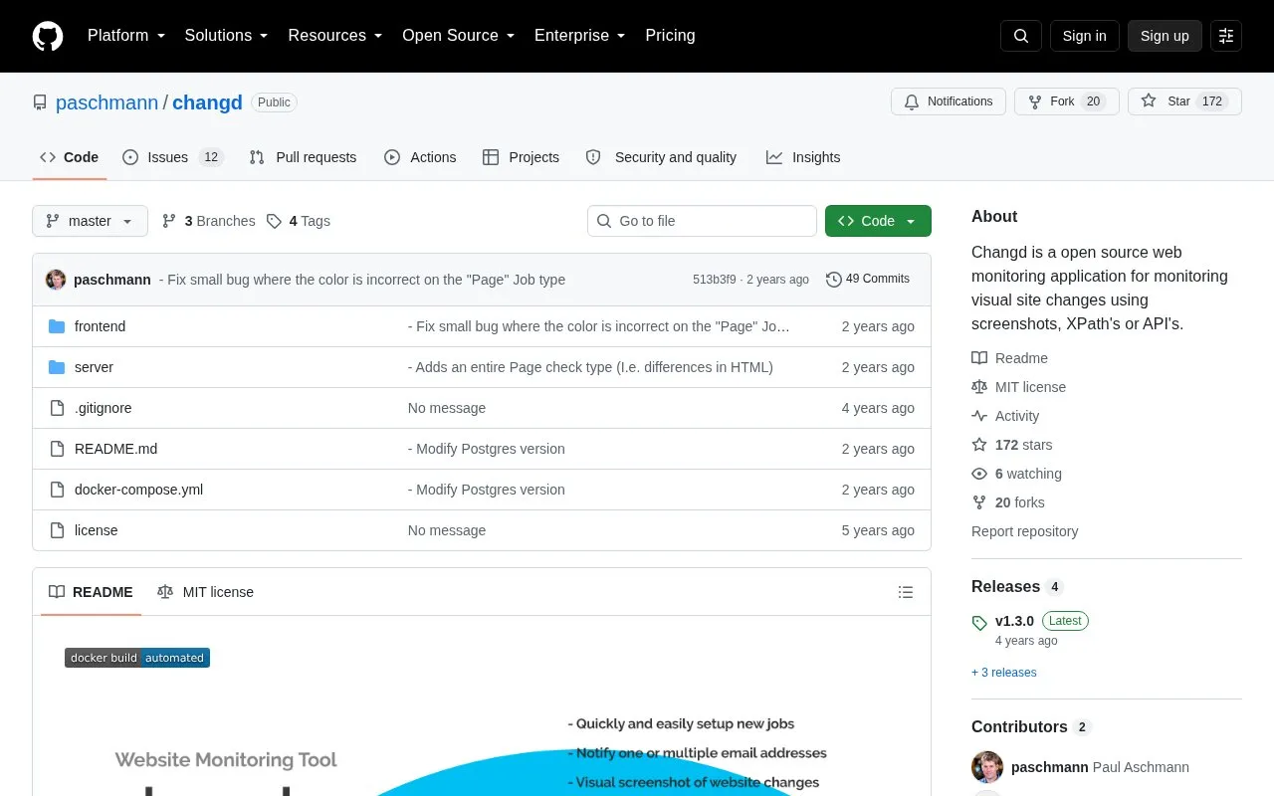The image size is (1274, 796).
Task: Open the command palette icon button
Action: point(1226,36)
